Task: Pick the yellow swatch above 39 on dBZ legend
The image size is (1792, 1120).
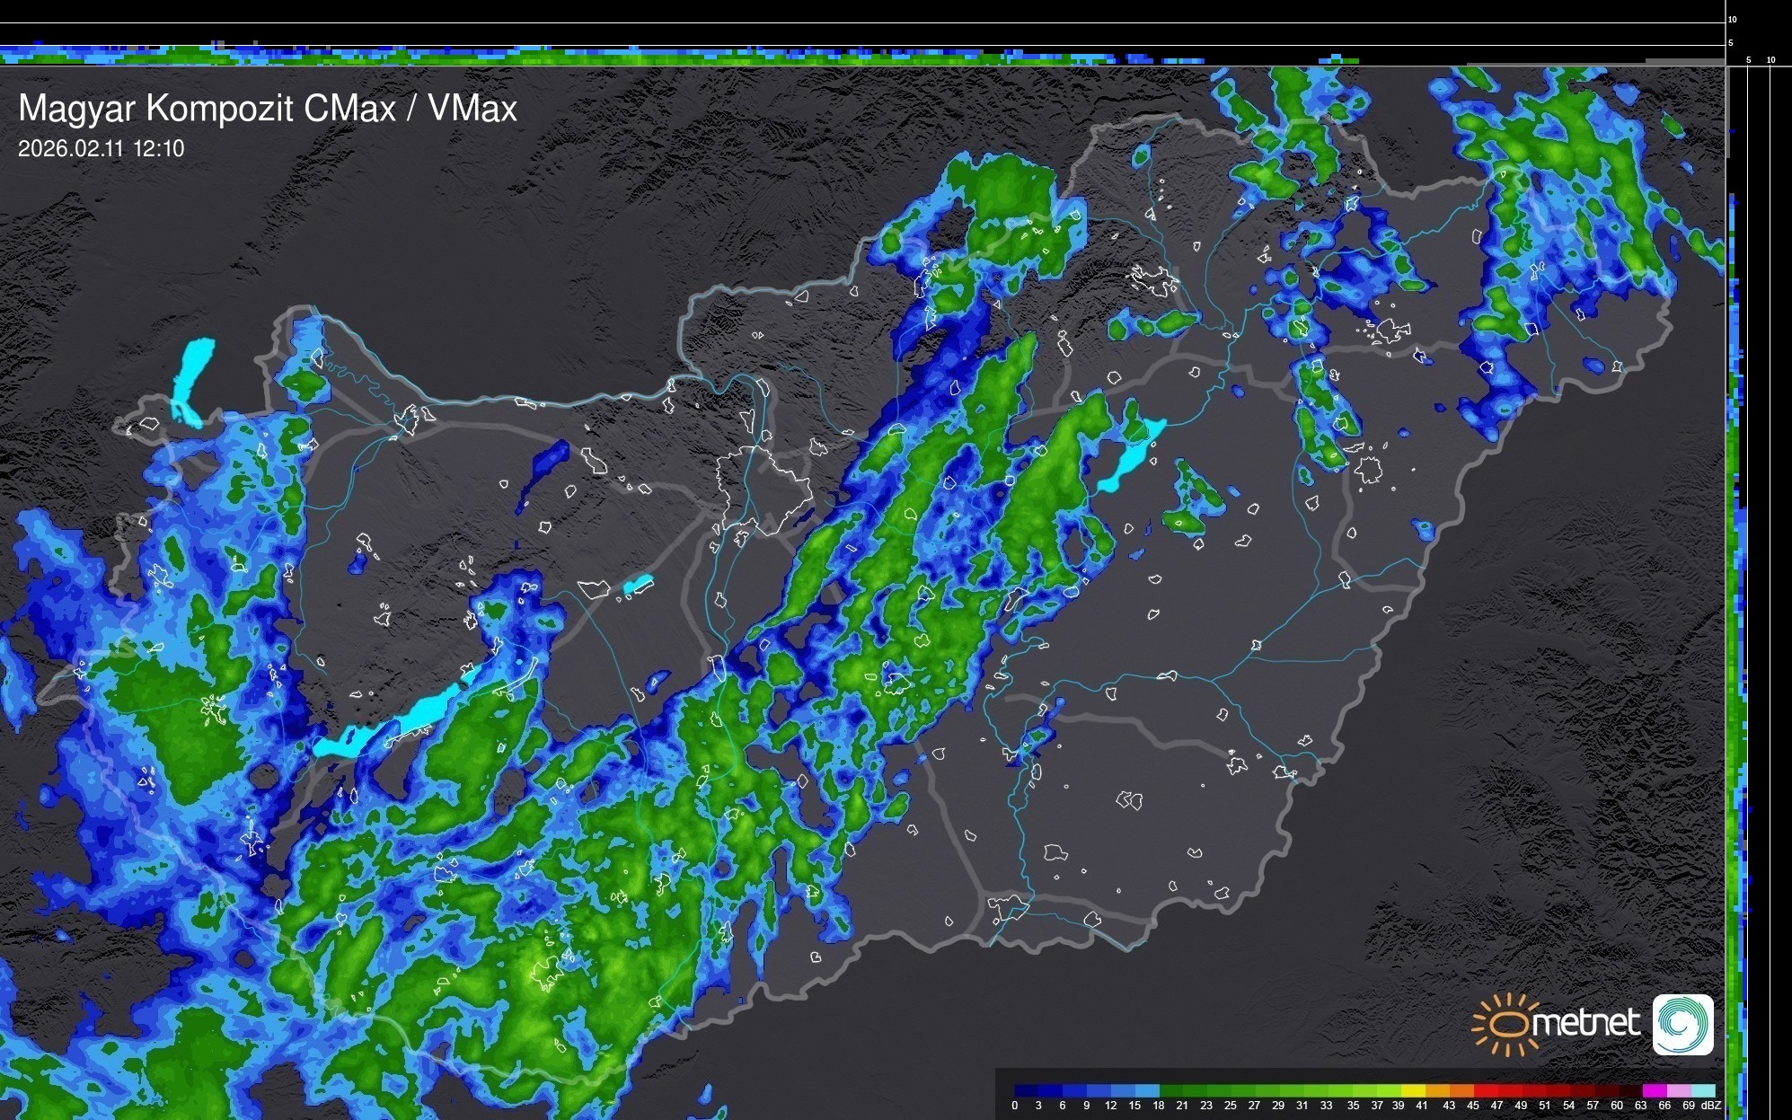Action: tap(1414, 1090)
